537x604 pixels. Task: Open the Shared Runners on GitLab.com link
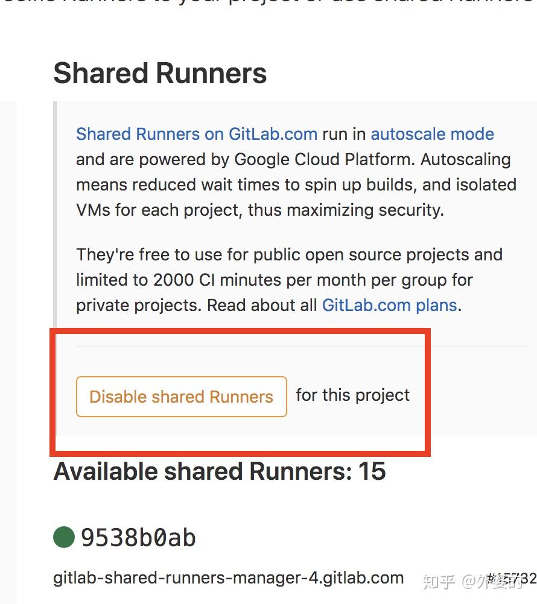pyautogui.click(x=197, y=134)
